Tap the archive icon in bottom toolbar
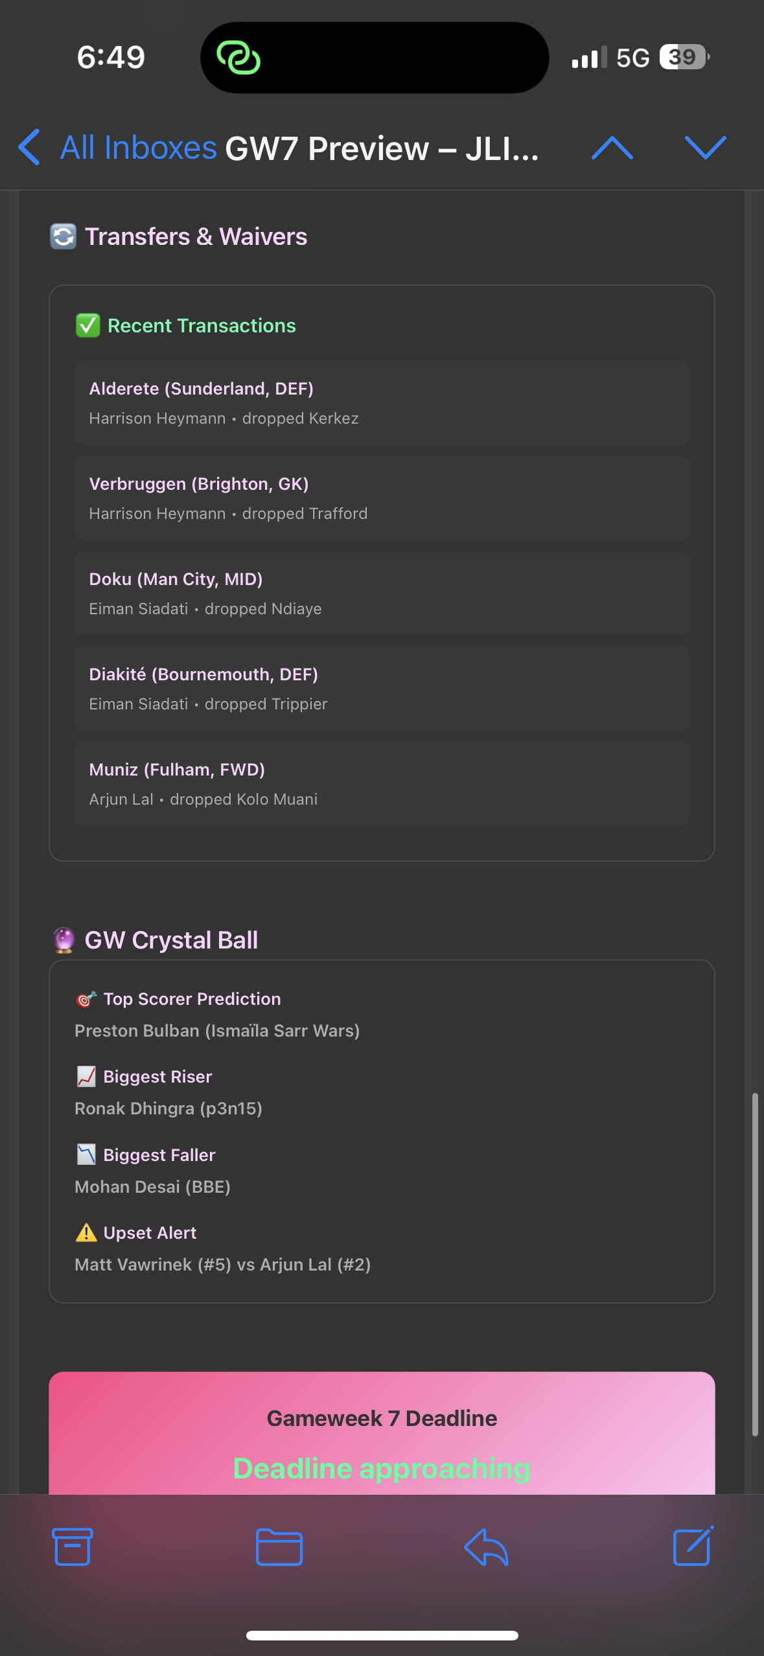 pyautogui.click(x=72, y=1547)
